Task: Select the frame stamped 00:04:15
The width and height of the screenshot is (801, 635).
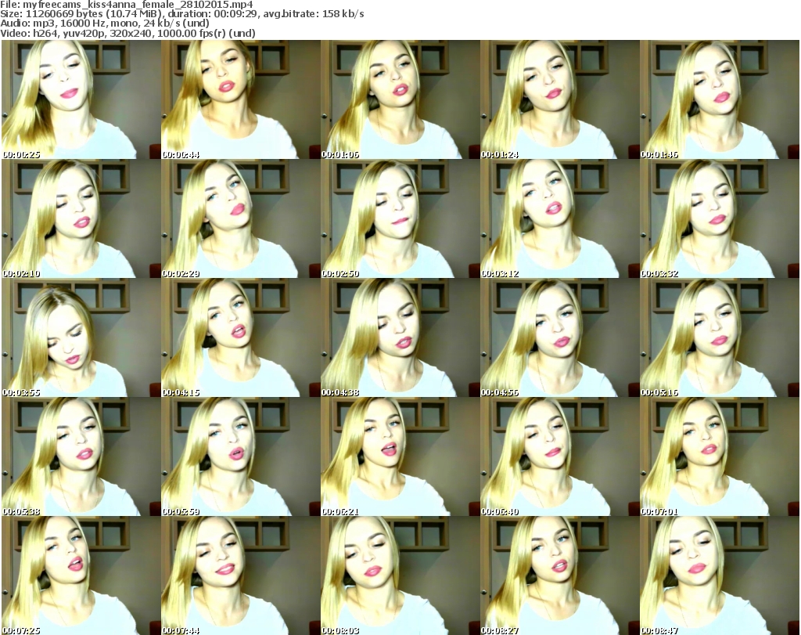Action: [241, 337]
